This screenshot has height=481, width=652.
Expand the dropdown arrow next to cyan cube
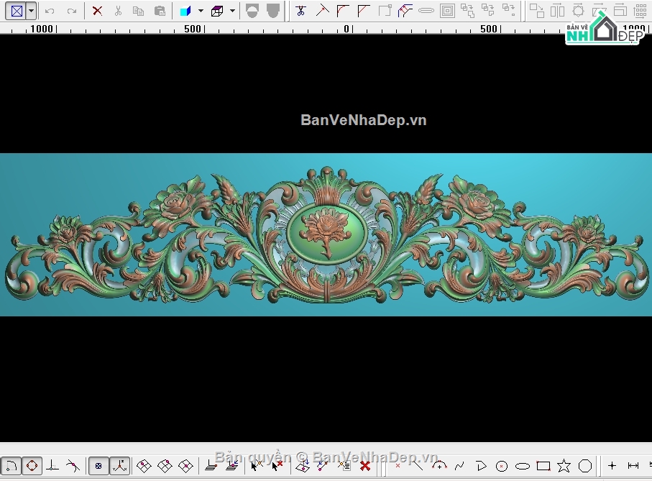coord(201,11)
